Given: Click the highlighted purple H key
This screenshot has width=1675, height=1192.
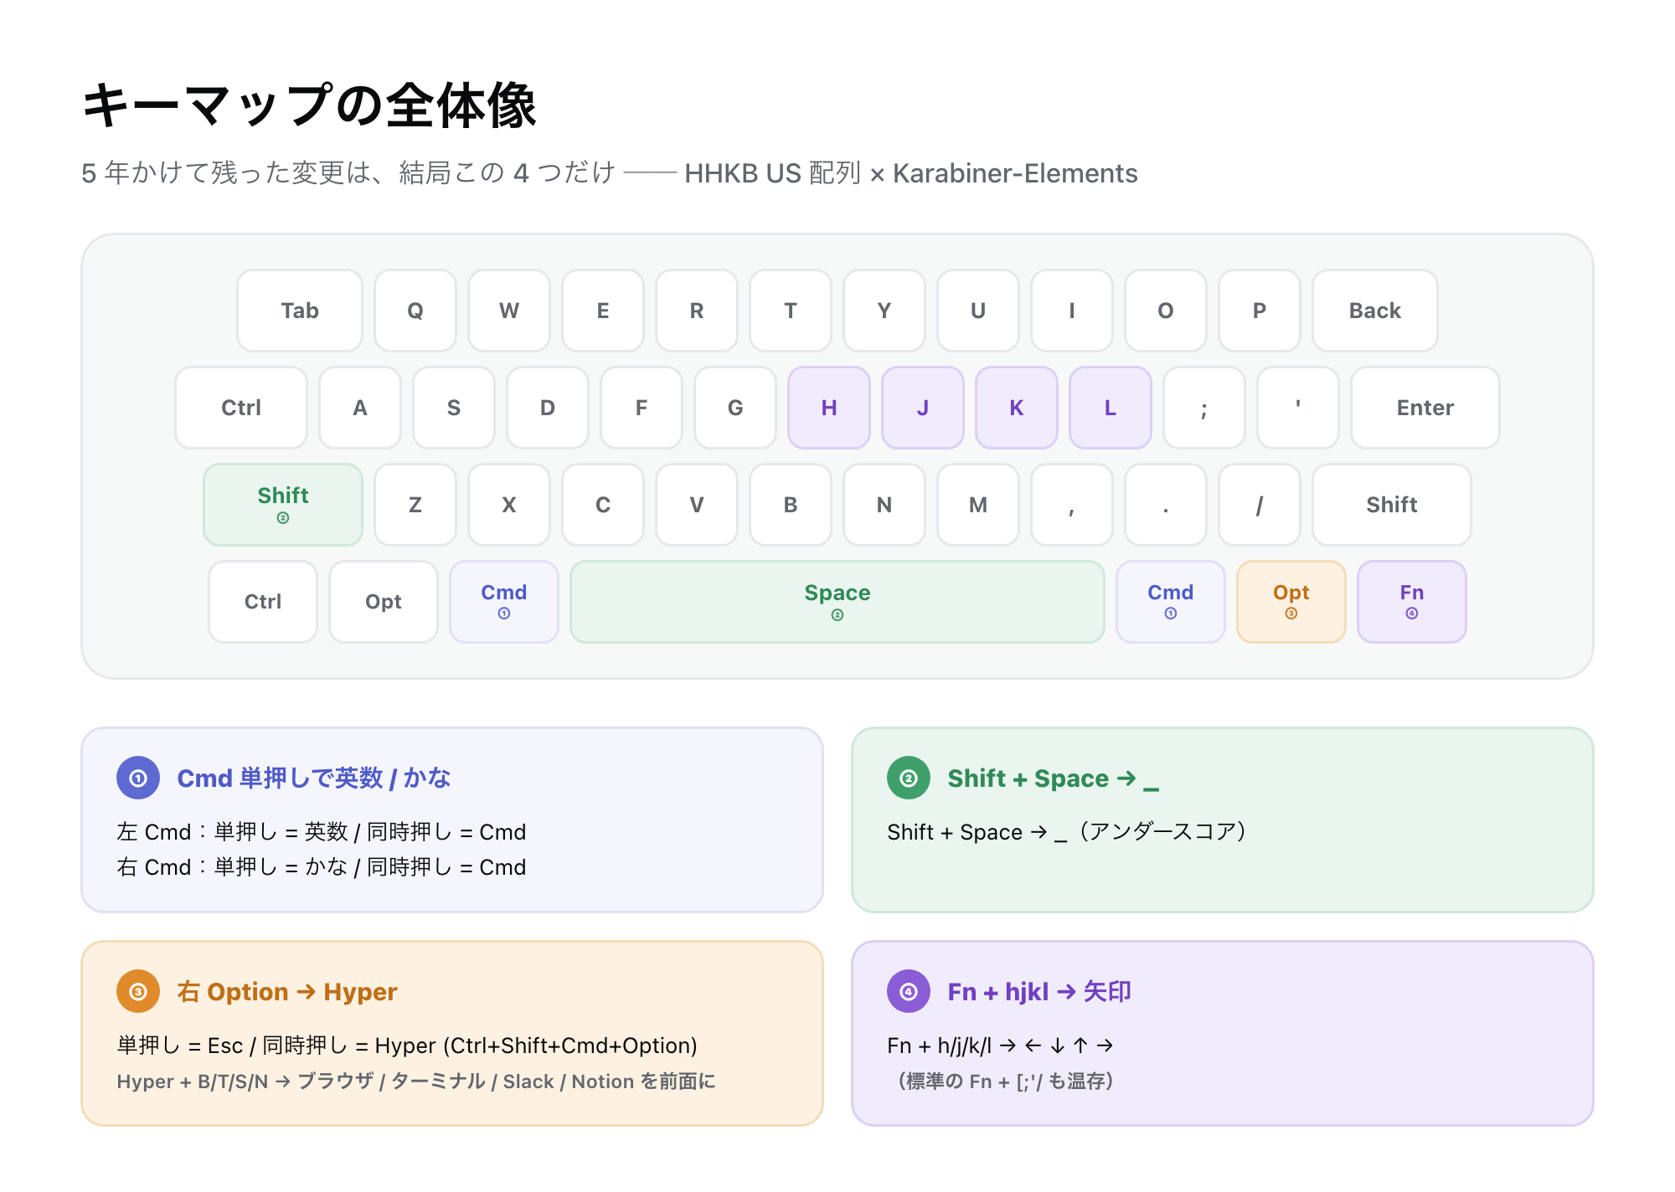Looking at the screenshot, I should 829,408.
